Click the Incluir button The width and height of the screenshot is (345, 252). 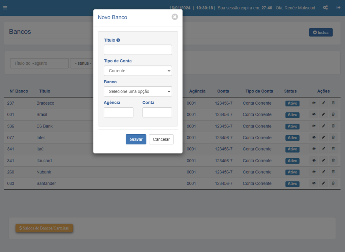click(x=321, y=32)
